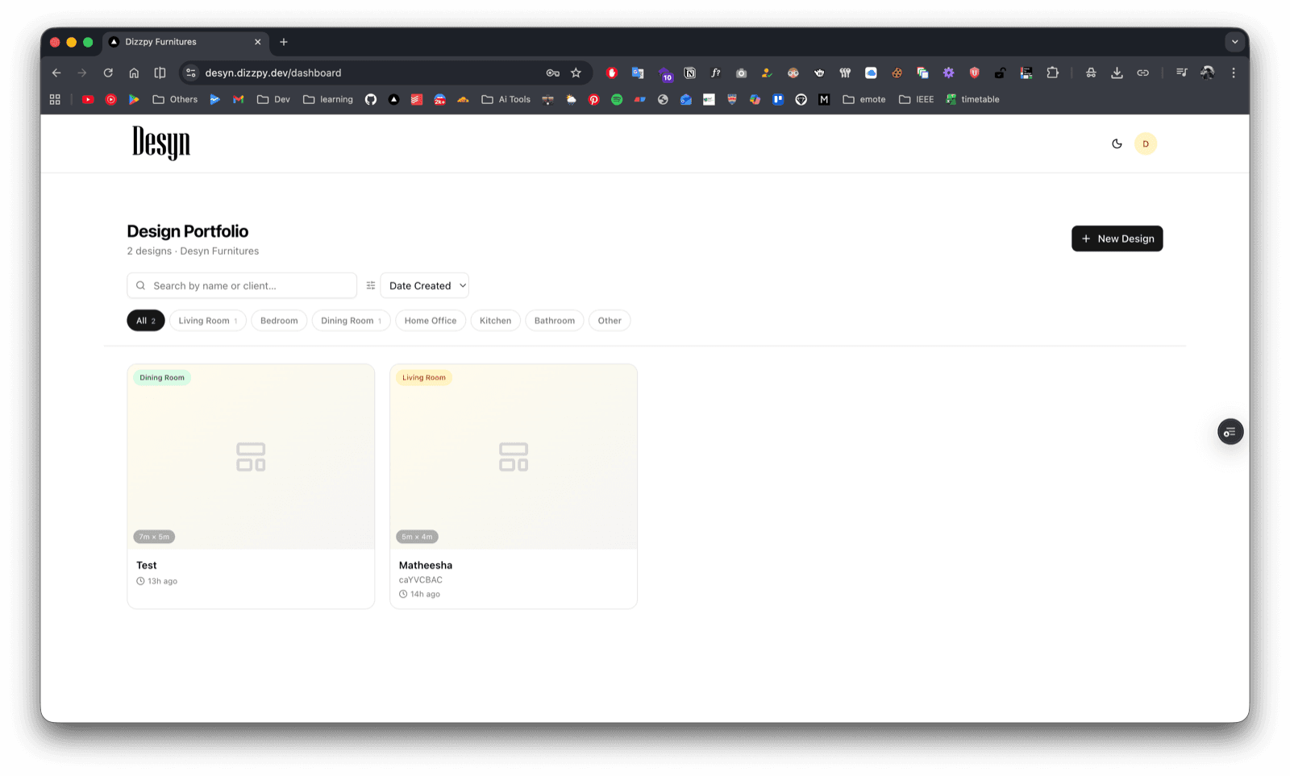Focus the search by name or client field

(x=242, y=285)
